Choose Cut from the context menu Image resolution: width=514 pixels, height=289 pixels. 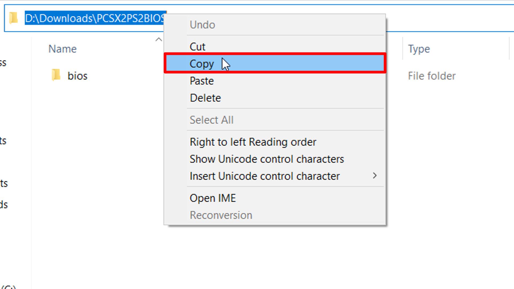coord(275,47)
